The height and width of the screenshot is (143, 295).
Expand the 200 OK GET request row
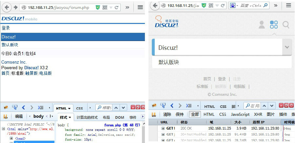click(x=163, y=128)
